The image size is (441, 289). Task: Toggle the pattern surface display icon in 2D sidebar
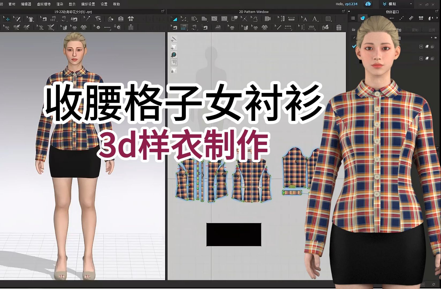click(x=174, y=62)
